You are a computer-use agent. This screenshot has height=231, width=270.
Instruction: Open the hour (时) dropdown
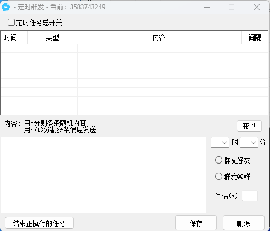click(x=220, y=142)
